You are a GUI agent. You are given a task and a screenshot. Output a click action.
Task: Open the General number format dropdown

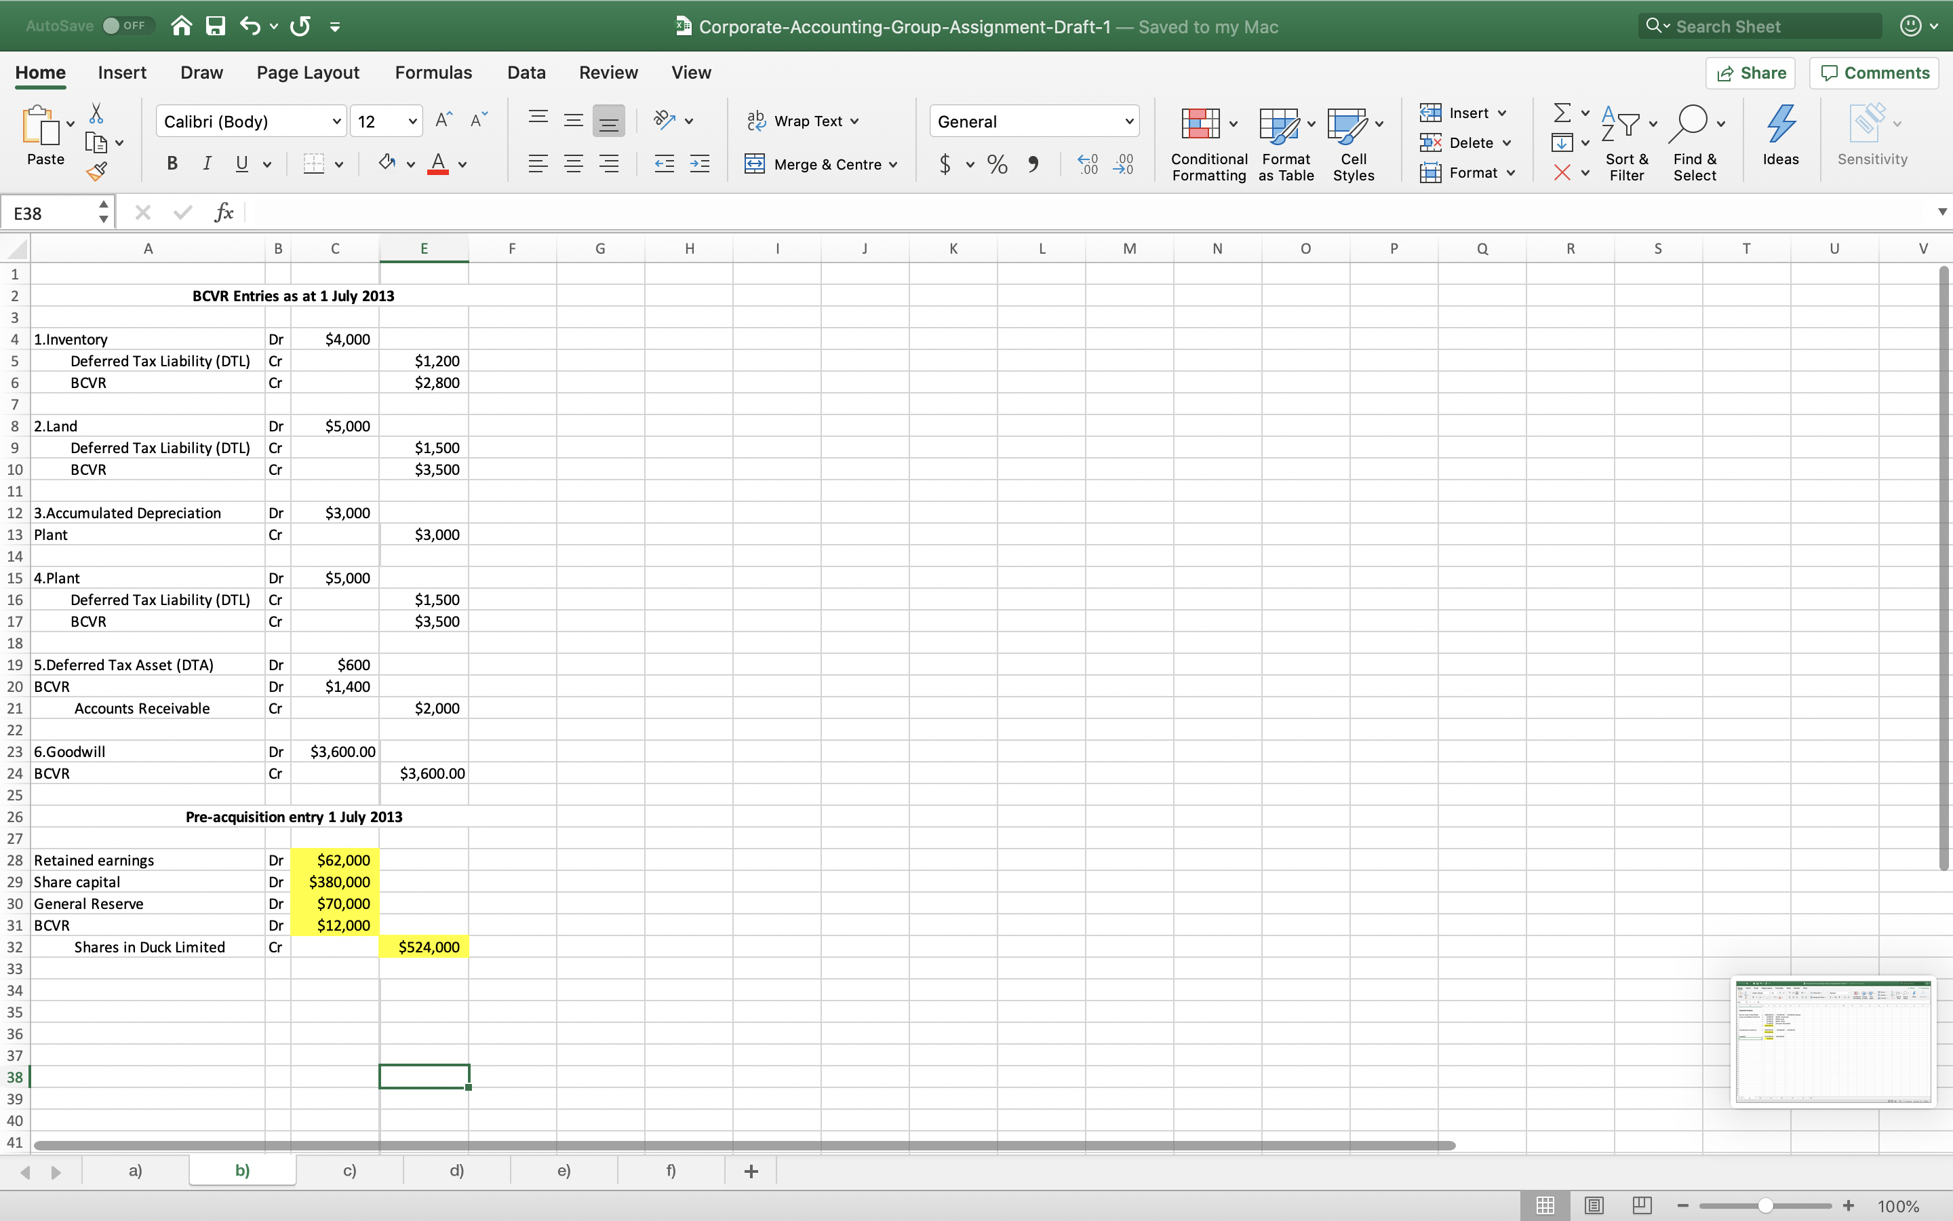click(x=1128, y=120)
